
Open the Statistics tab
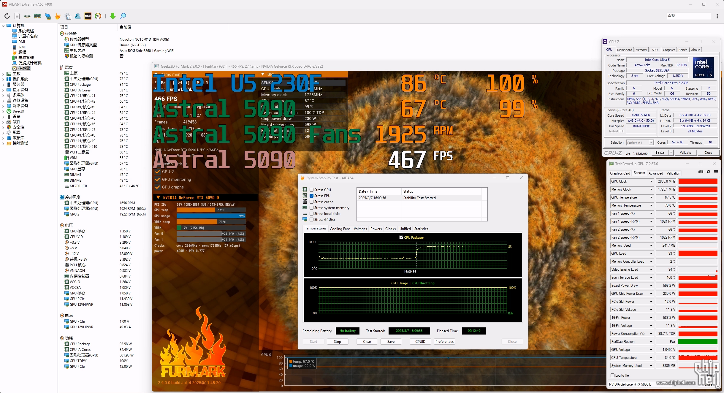421,229
